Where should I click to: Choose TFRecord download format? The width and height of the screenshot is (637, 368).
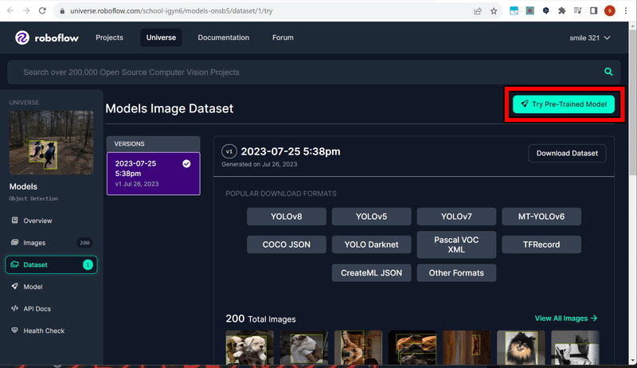click(541, 245)
